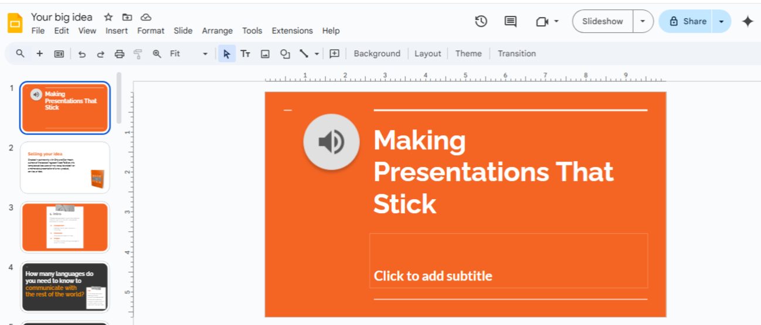Open the comments panel icon
Image resolution: width=761 pixels, height=325 pixels.
(511, 21)
